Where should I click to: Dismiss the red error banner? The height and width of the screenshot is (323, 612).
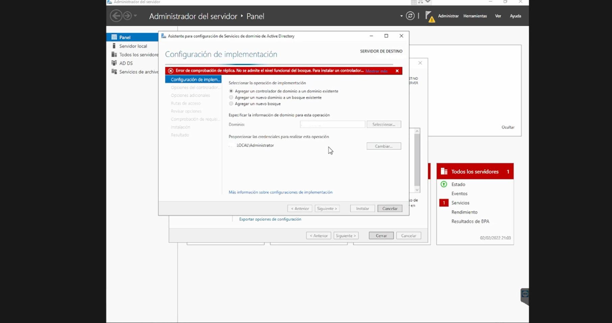(397, 71)
